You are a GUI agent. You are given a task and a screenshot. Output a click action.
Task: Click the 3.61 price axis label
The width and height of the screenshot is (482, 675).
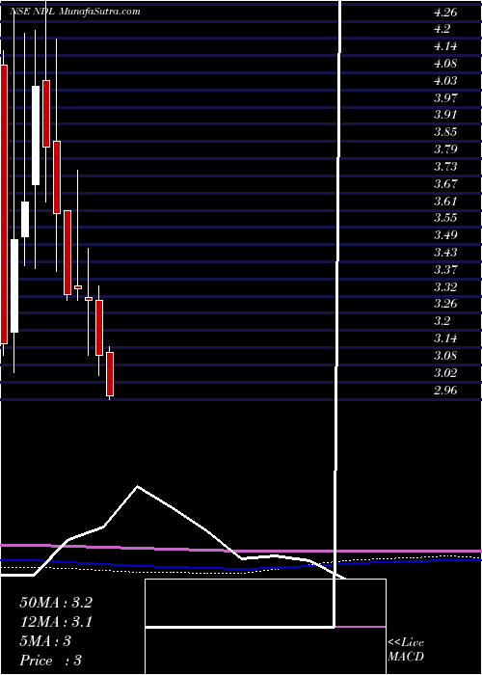445,201
